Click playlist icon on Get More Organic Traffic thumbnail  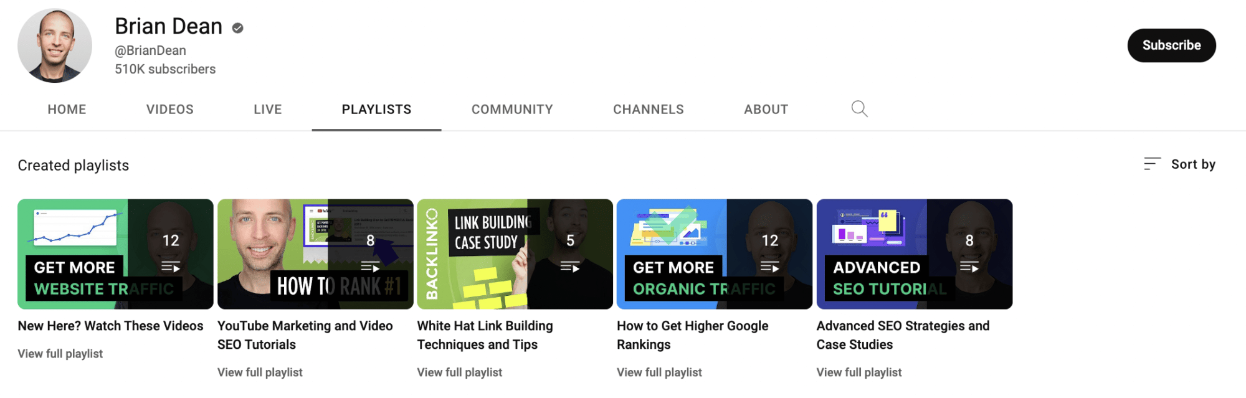tap(770, 267)
